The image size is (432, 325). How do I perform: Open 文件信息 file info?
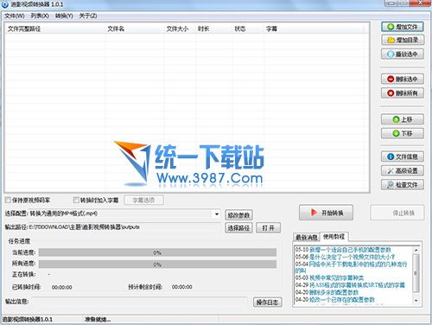click(x=403, y=156)
